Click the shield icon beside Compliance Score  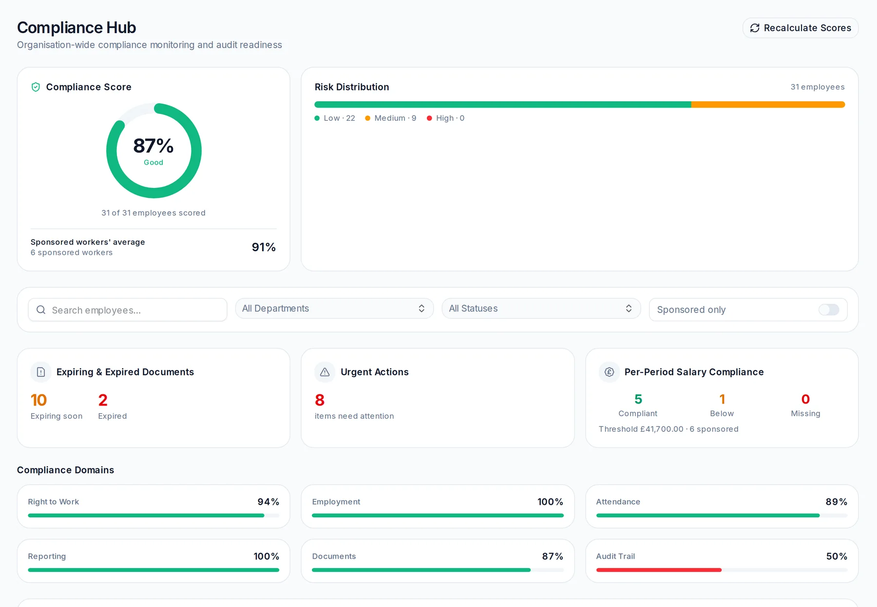[36, 87]
